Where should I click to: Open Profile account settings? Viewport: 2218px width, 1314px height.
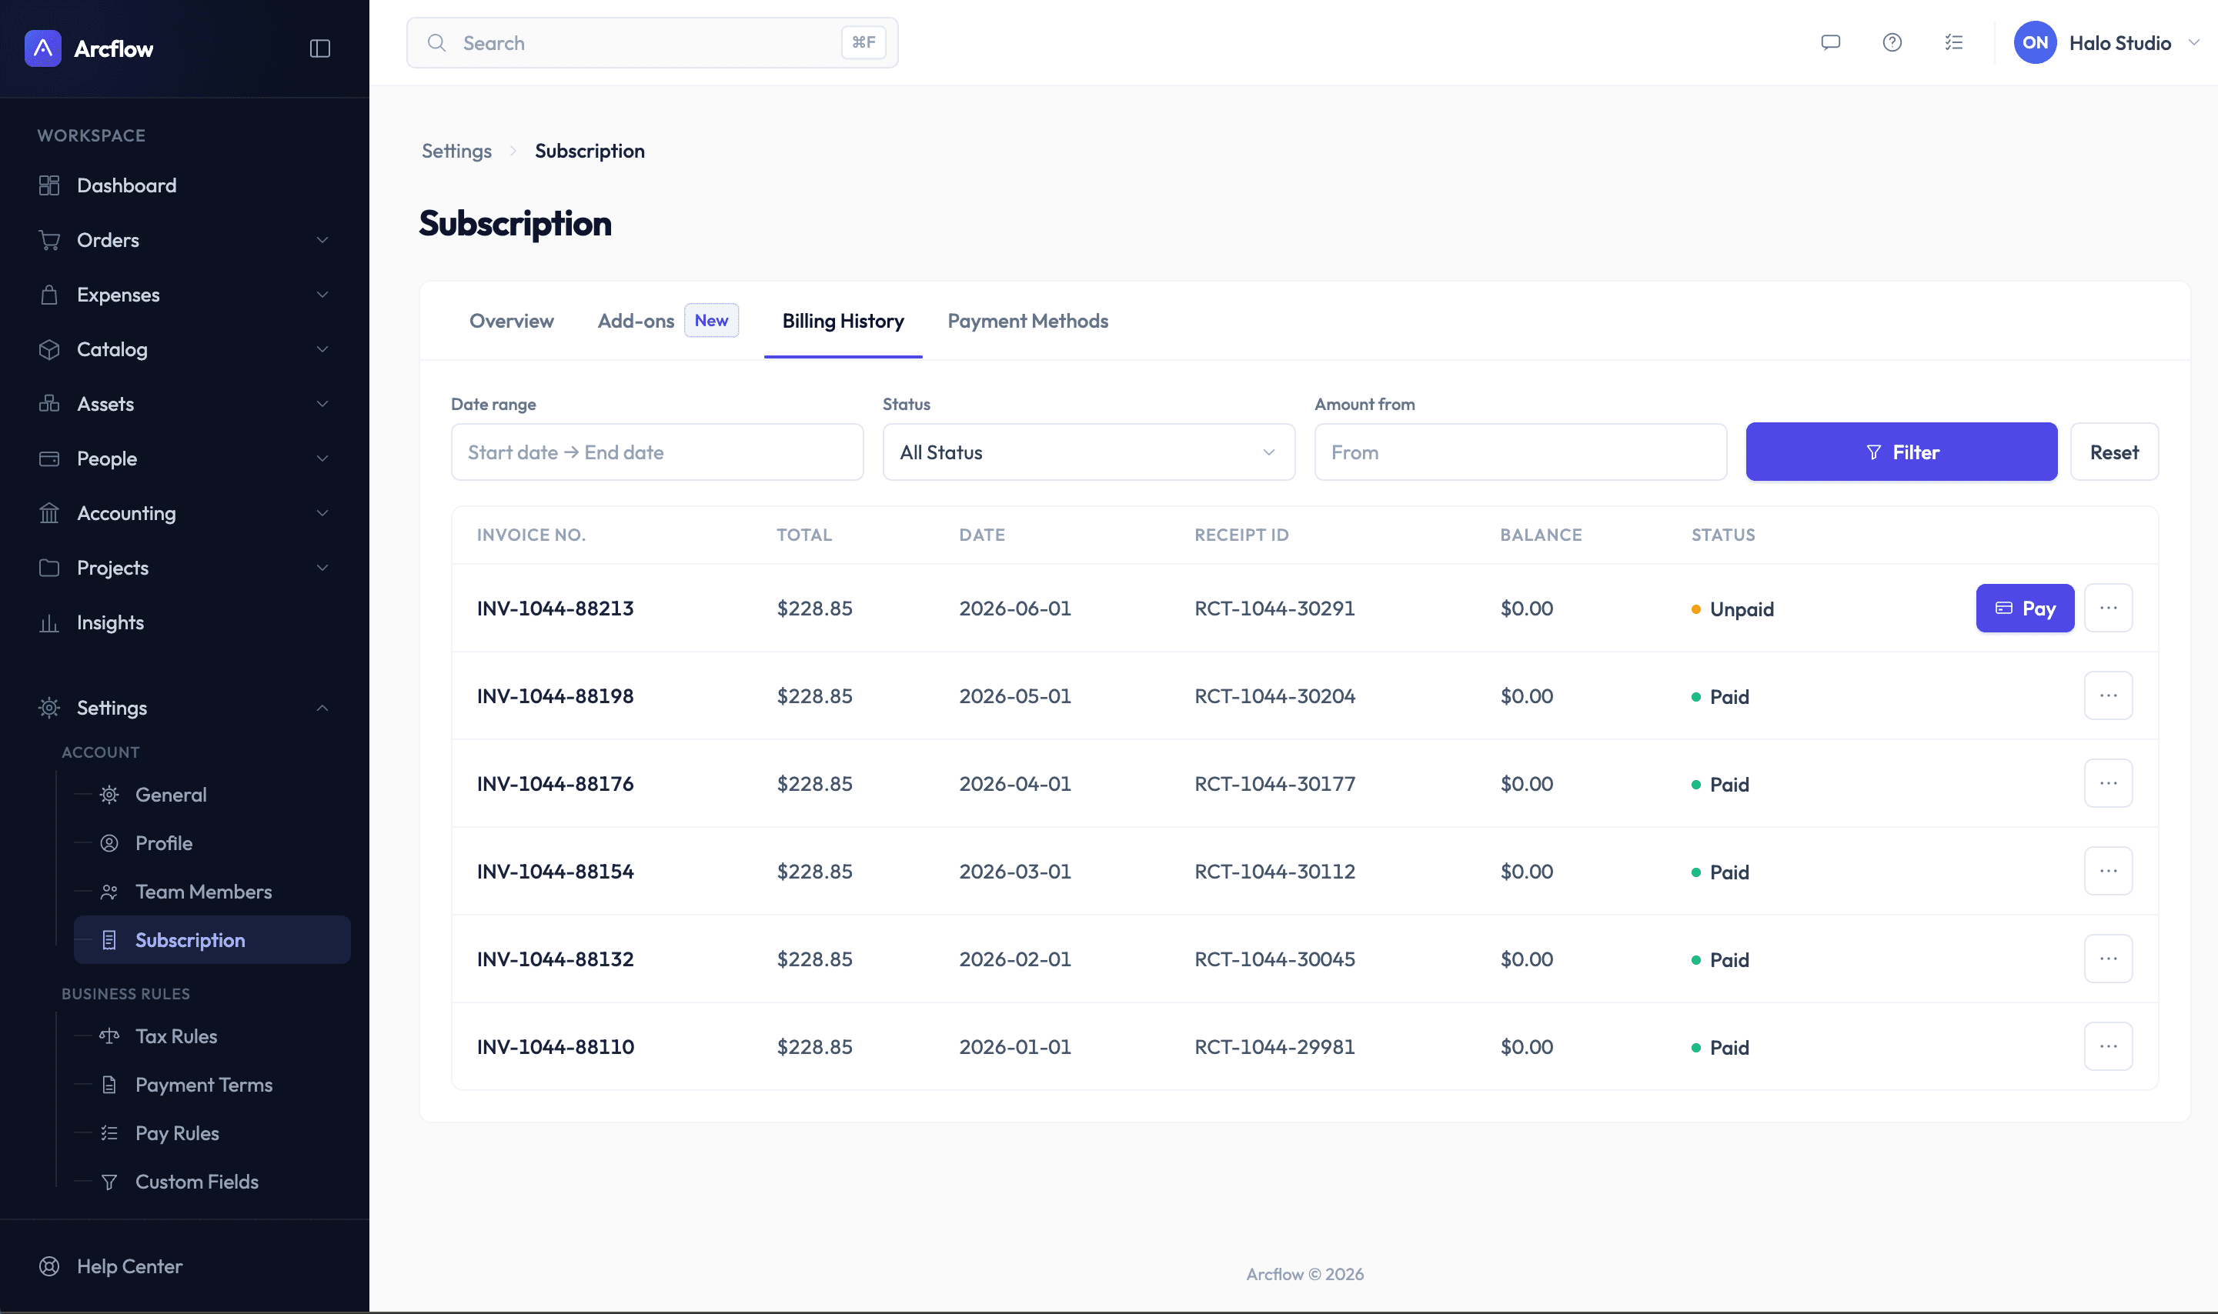(212, 844)
